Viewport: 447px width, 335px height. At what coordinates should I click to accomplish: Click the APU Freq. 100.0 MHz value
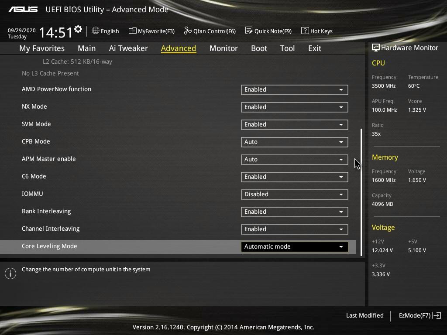[384, 109]
